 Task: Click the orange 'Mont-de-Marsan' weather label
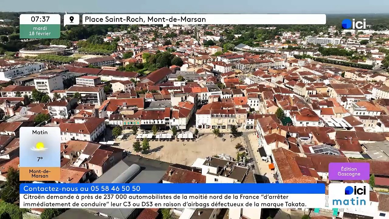click(x=40, y=174)
